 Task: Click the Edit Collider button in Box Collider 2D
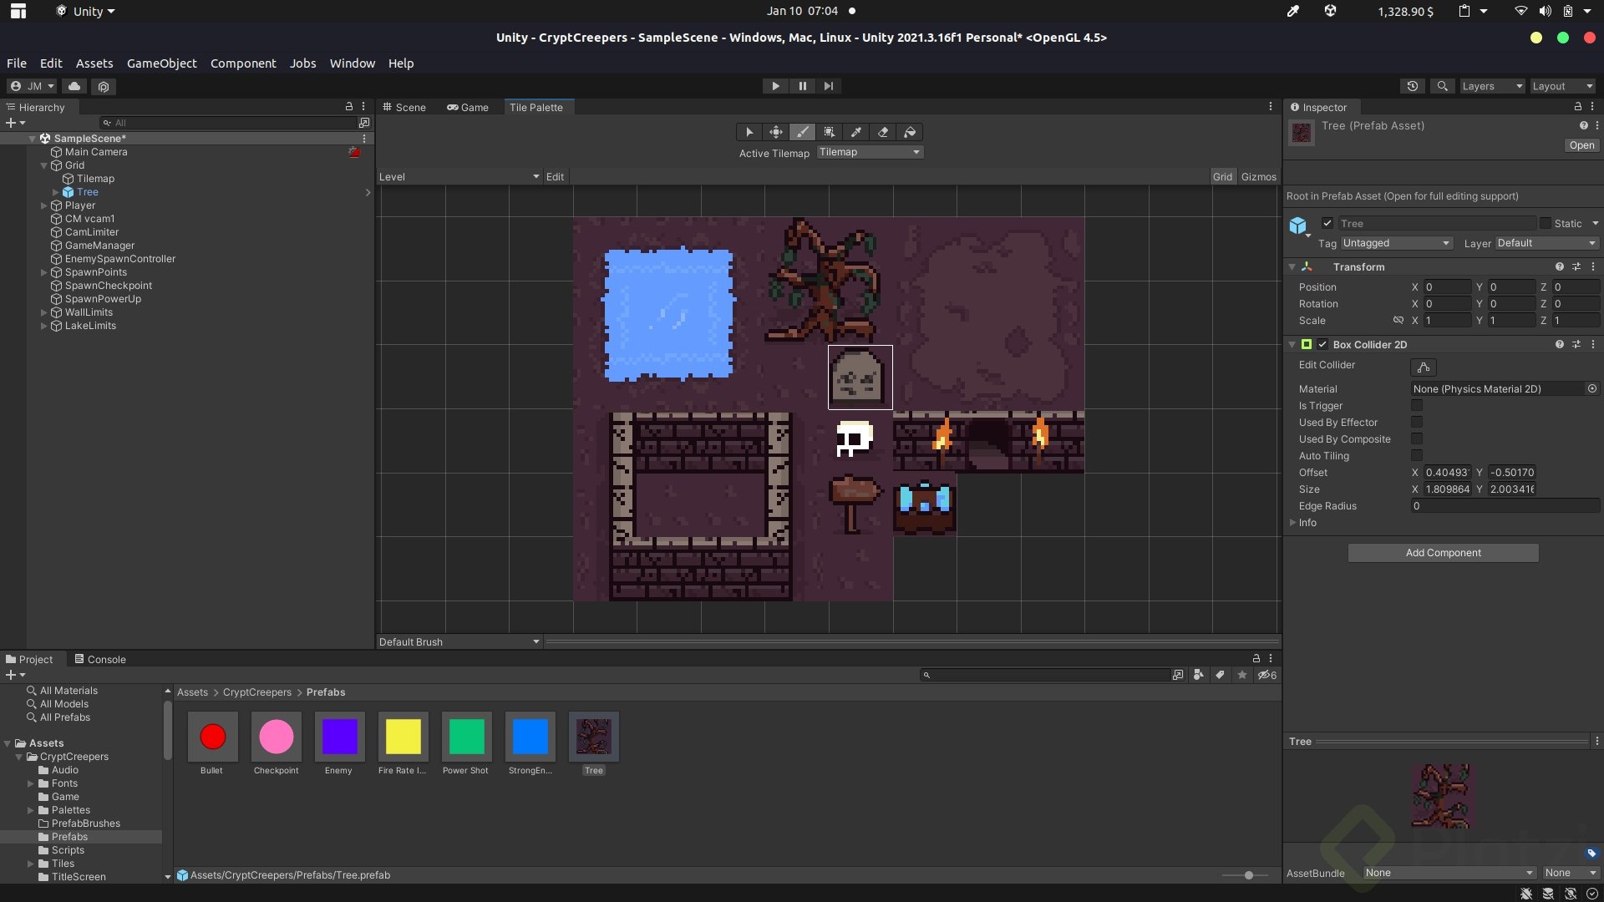pos(1423,367)
